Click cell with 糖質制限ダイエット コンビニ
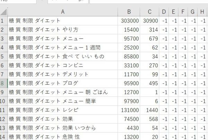208x140 pixels. [x=63, y=66]
